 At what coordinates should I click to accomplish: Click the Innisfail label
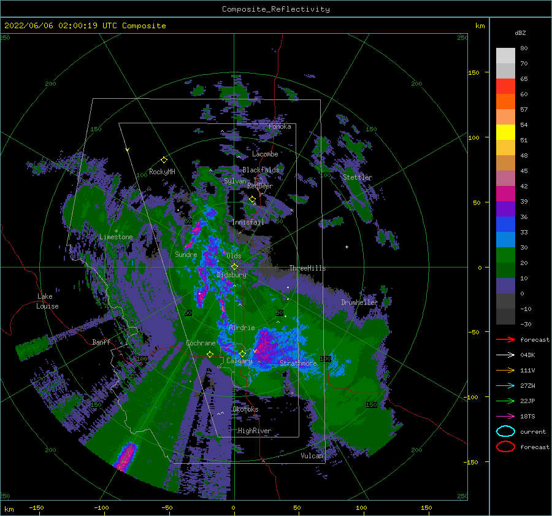[248, 222]
